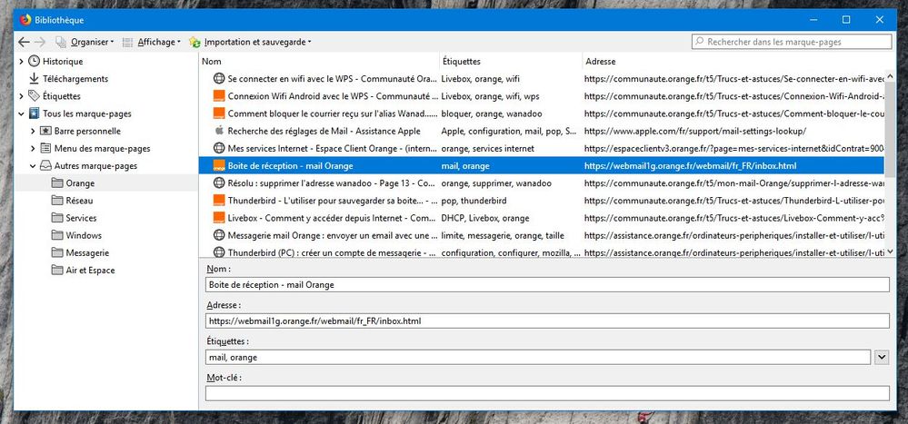The width and height of the screenshot is (908, 424).
Task: Select the Orange folder icon
Action: point(56,183)
